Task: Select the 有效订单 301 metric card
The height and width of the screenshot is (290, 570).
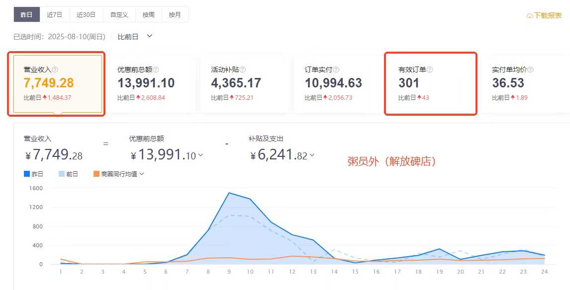Action: tap(431, 84)
